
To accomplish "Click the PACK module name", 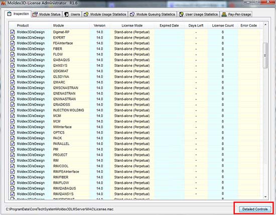I will [x=58, y=138].
